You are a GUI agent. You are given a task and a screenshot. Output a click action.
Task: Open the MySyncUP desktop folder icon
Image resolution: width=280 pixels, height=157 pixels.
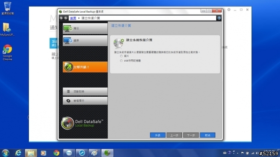pyautogui.click(x=7, y=29)
